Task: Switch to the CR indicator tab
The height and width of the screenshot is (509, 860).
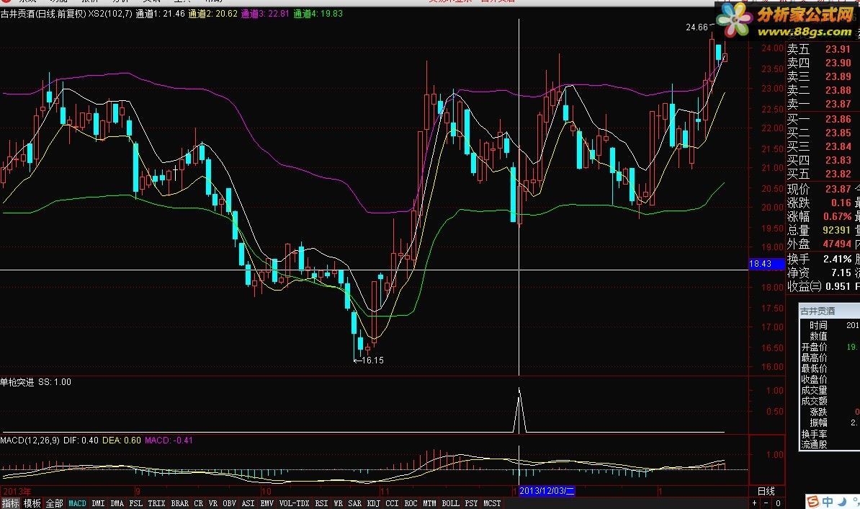Action: (198, 503)
